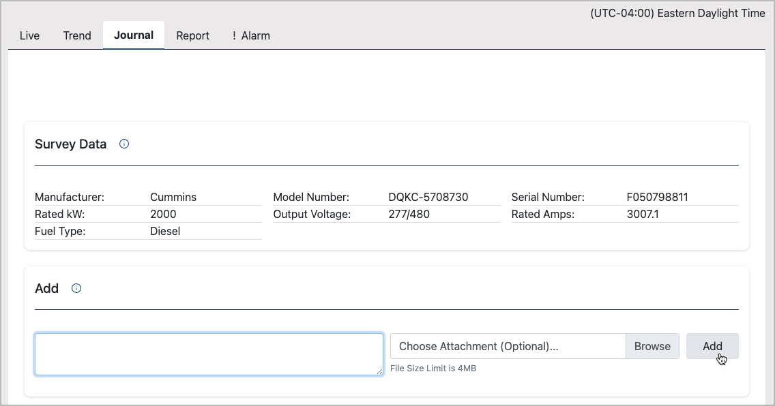The image size is (775, 406).
Task: Click the info icon next to Add heading
Action: pyautogui.click(x=76, y=288)
